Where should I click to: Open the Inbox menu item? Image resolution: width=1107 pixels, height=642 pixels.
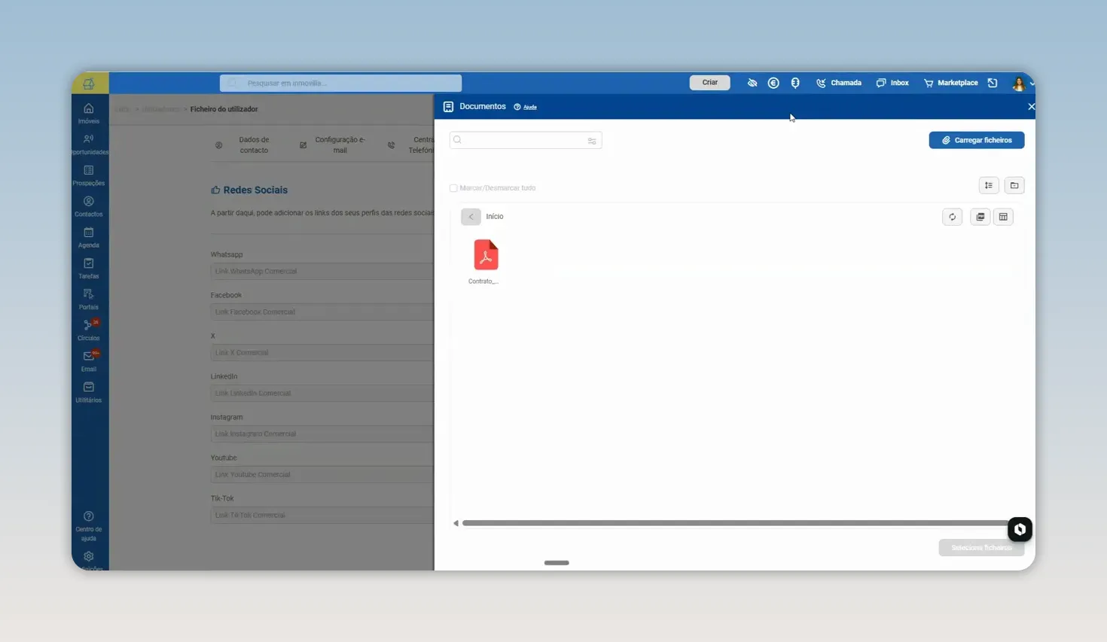coord(892,83)
